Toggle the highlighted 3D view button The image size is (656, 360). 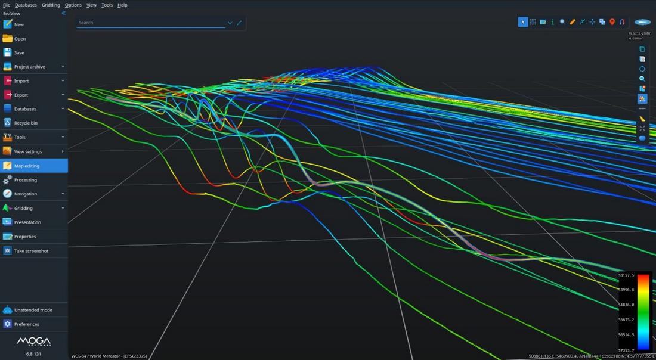click(642, 99)
